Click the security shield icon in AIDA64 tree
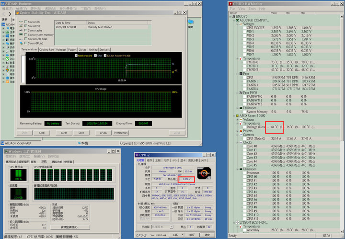 (7, 70)
